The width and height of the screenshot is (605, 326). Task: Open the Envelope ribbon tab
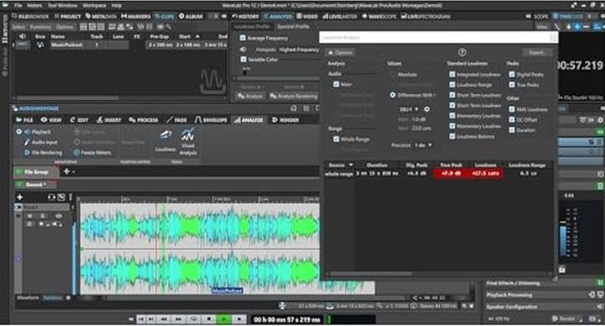pos(211,120)
